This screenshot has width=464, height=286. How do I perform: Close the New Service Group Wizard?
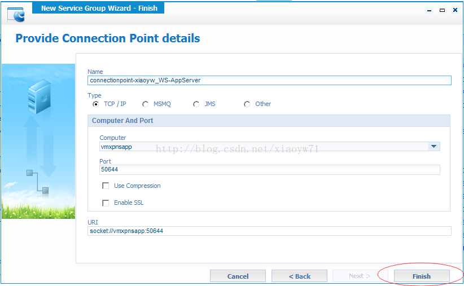[x=455, y=10]
